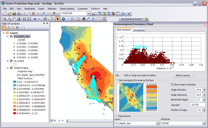Screen dimensions: 208x128
Task: Click the Full Extent globe icon
Action: [19, 19]
